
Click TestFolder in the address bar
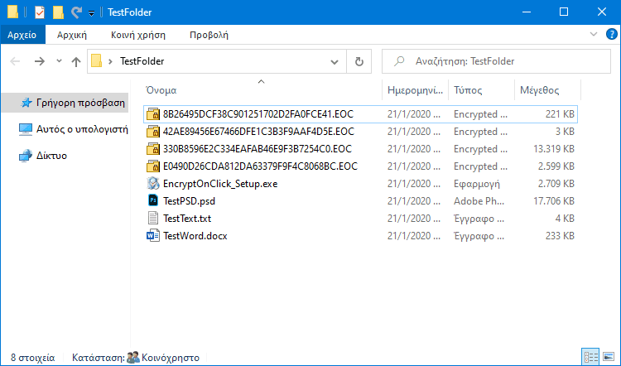[x=142, y=61]
